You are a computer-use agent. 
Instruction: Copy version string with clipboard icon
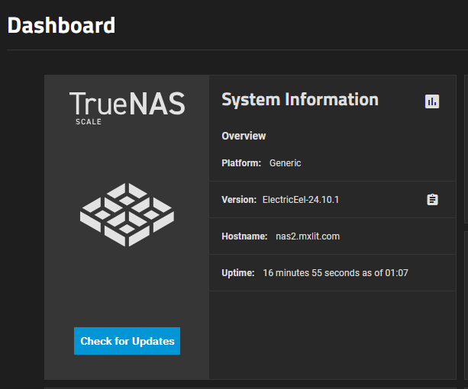tap(432, 200)
